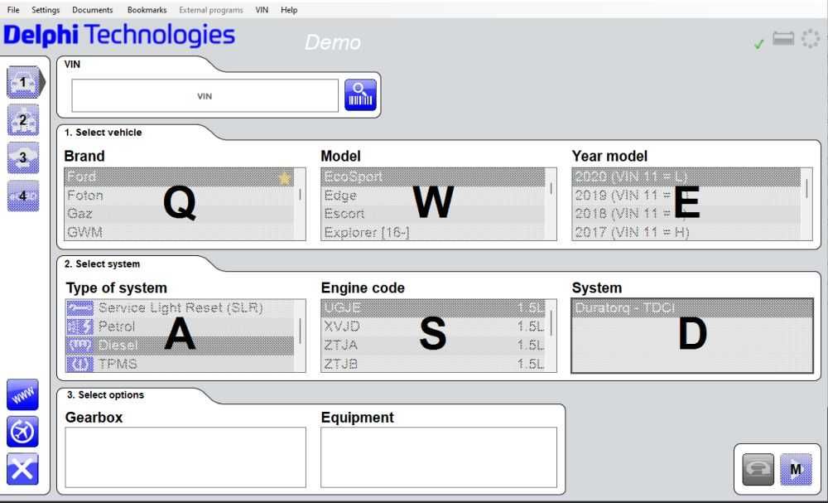Click the favorite star on Ford

(x=285, y=178)
